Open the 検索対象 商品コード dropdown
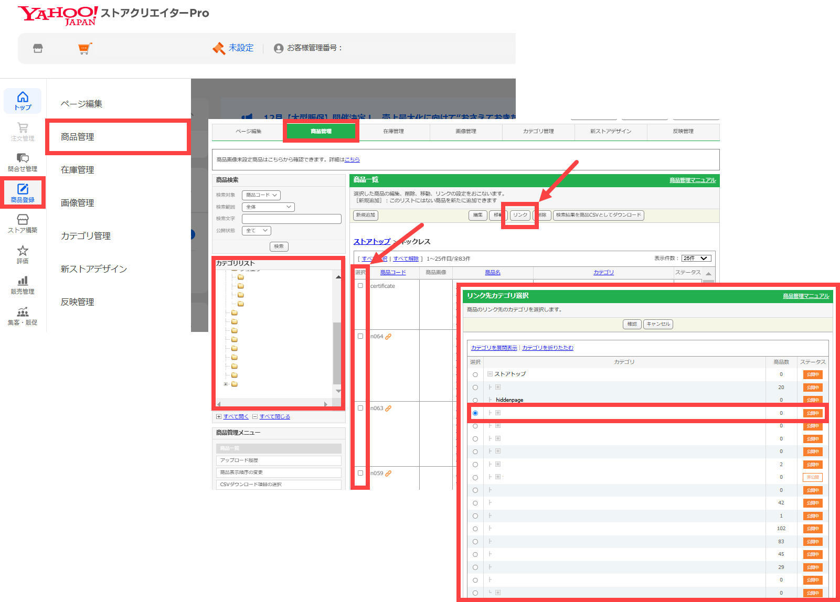Screen dimensions: 840x602 [x=261, y=195]
